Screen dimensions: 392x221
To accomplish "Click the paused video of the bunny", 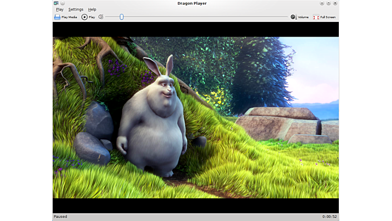I will pos(196,118).
